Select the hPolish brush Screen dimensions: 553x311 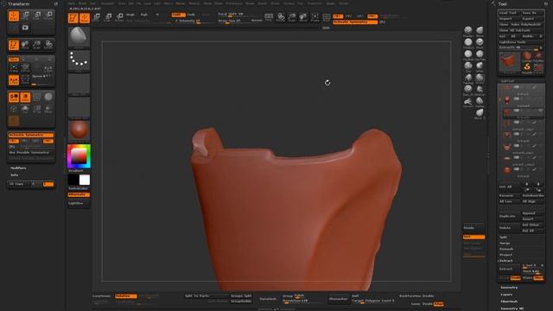480,79
